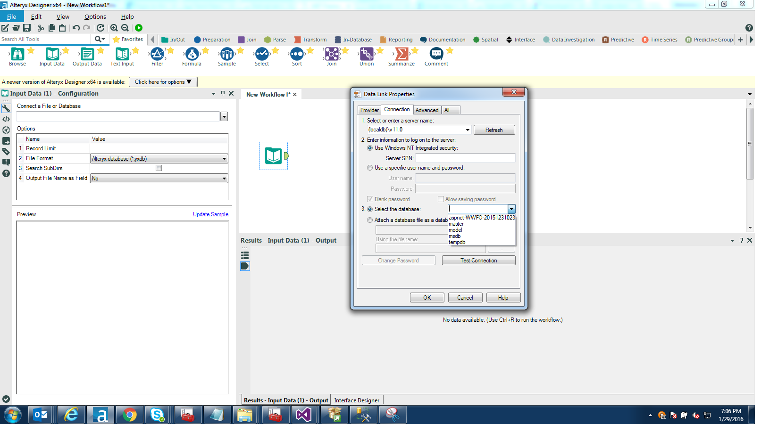761x424 pixels.
Task: Click the Server SPN input field
Action: coord(465,158)
